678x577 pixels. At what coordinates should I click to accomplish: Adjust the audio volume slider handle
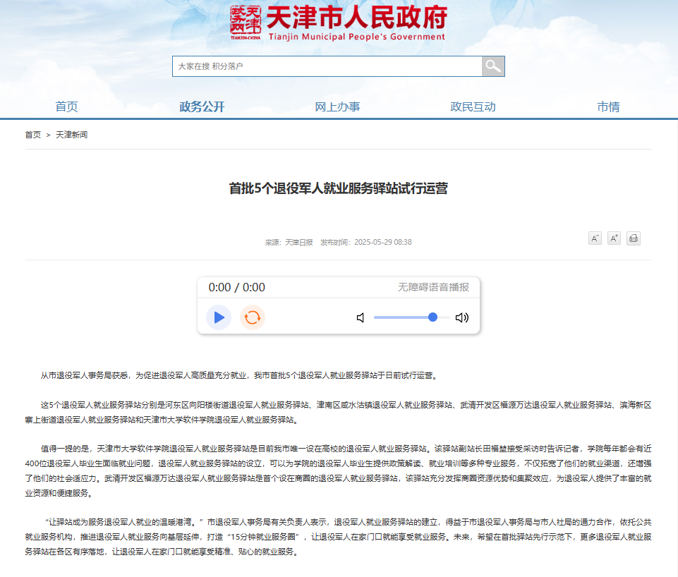[432, 317]
